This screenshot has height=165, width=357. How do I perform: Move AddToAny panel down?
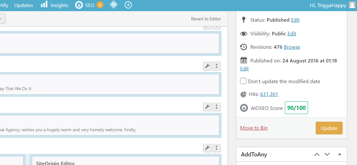[x=327, y=154]
